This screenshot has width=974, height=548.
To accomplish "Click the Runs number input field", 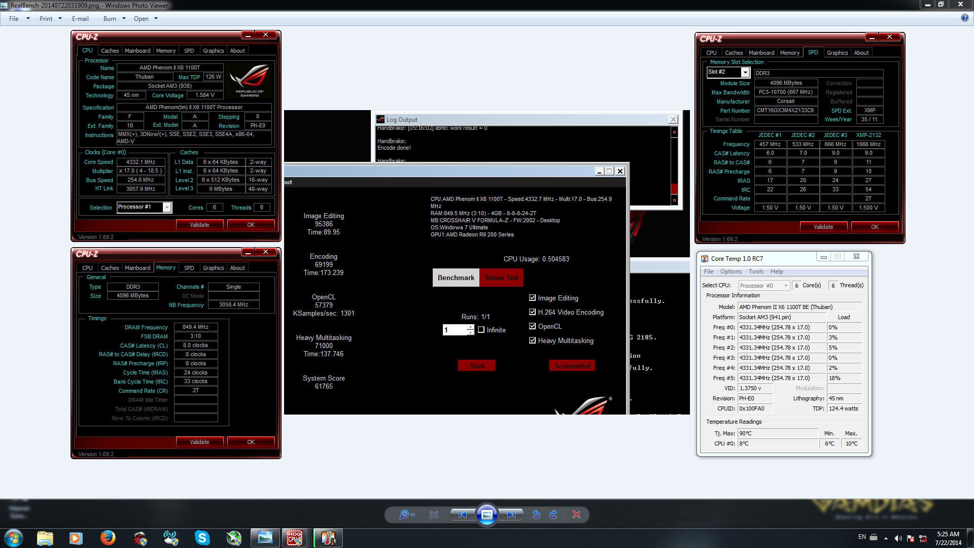I will (x=455, y=330).
